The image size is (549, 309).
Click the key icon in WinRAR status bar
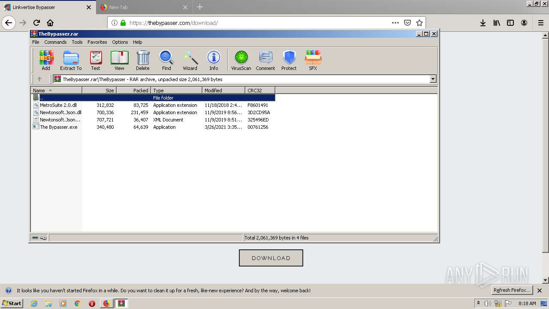click(43, 238)
